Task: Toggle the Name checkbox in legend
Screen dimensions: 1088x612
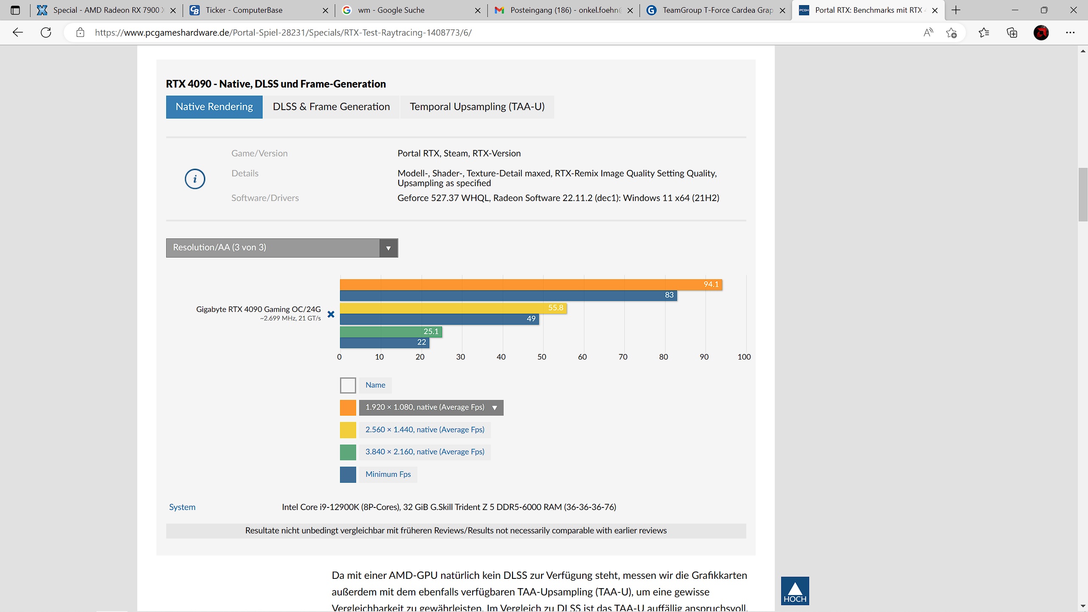Action: tap(348, 385)
